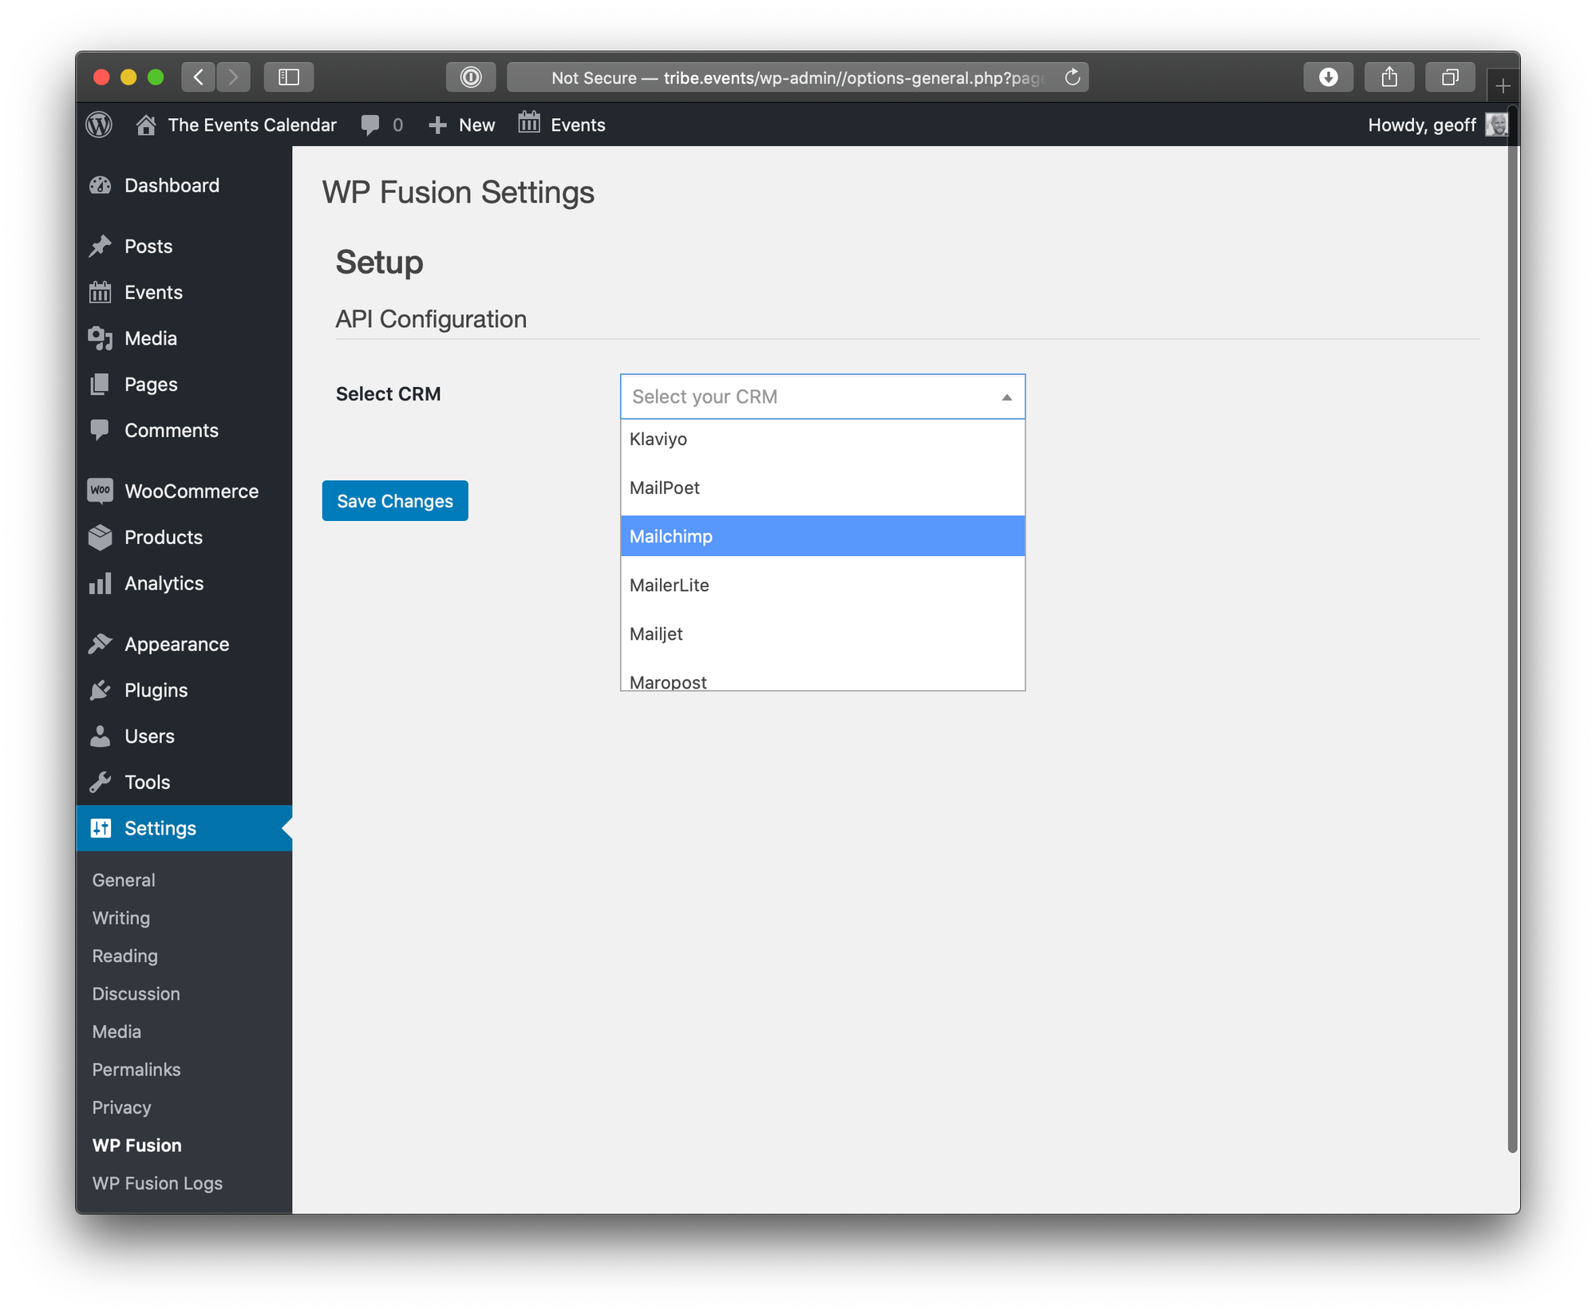
Task: Open WP Fusion settings submenu
Action: click(x=137, y=1146)
